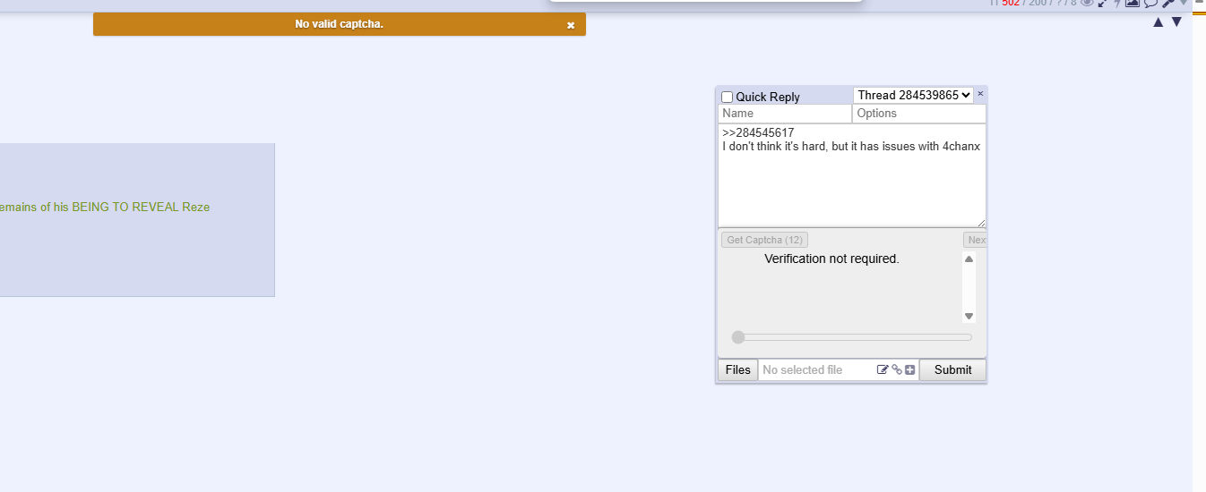Screen dimensions: 1206x492
Task: Click the thread watcher eye icon
Action: tap(1087, 3)
